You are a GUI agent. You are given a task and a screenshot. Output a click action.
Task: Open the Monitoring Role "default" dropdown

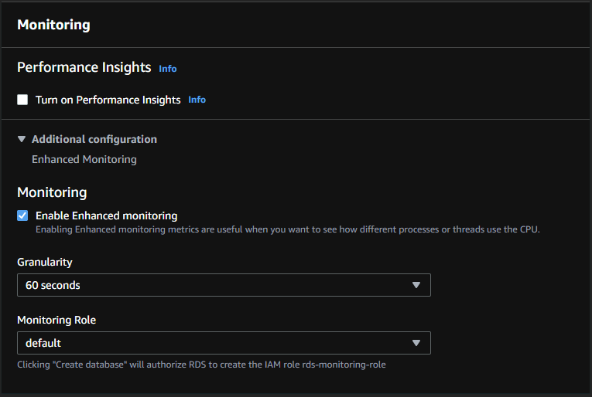tap(223, 342)
